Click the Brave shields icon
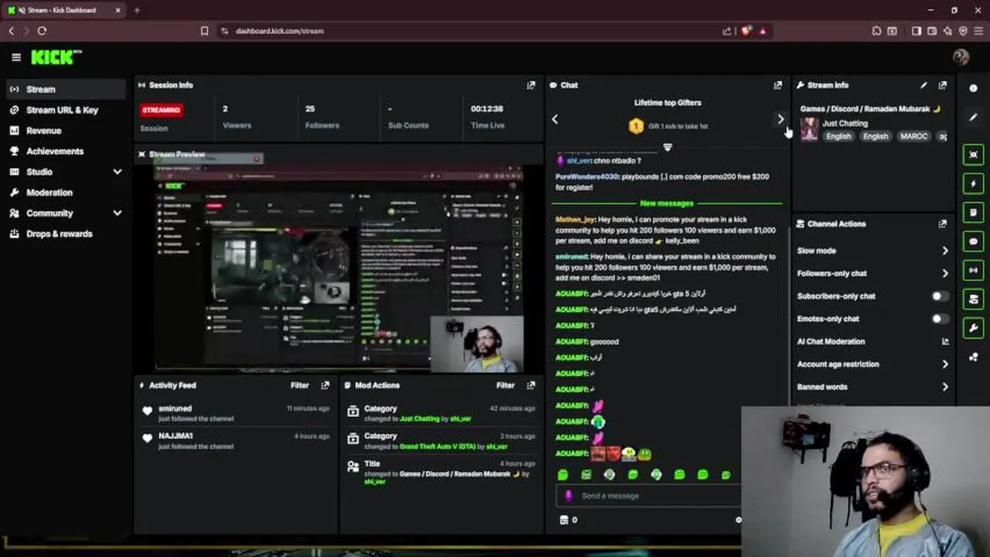The width and height of the screenshot is (990, 557). (x=746, y=31)
